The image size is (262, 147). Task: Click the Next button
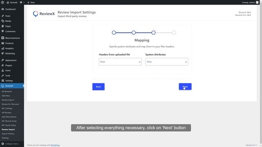185,87
